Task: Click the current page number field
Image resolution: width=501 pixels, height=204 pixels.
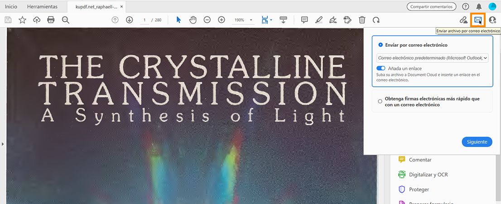Action: pyautogui.click(x=145, y=20)
